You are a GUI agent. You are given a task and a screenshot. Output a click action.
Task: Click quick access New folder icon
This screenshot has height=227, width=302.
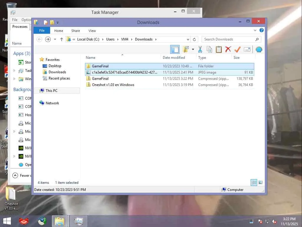52,22
